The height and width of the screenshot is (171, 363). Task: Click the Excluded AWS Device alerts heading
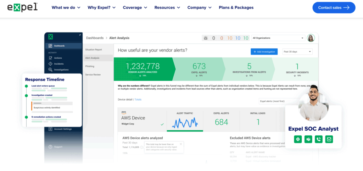(x=250, y=138)
